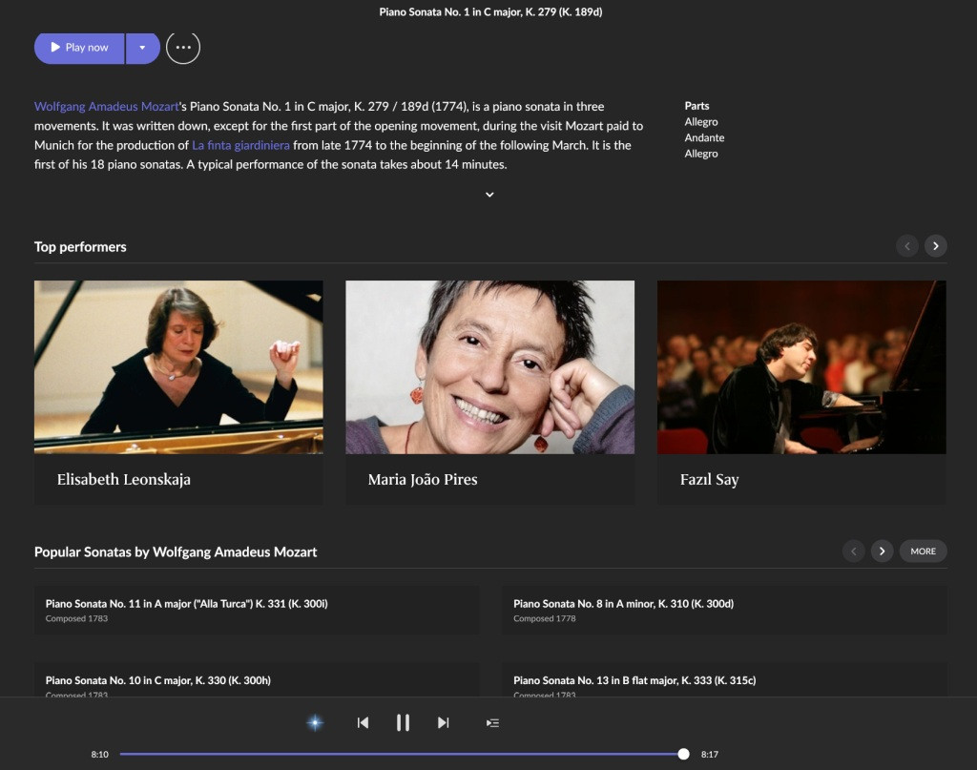Skip to previous track
977x770 pixels.
[x=363, y=722]
